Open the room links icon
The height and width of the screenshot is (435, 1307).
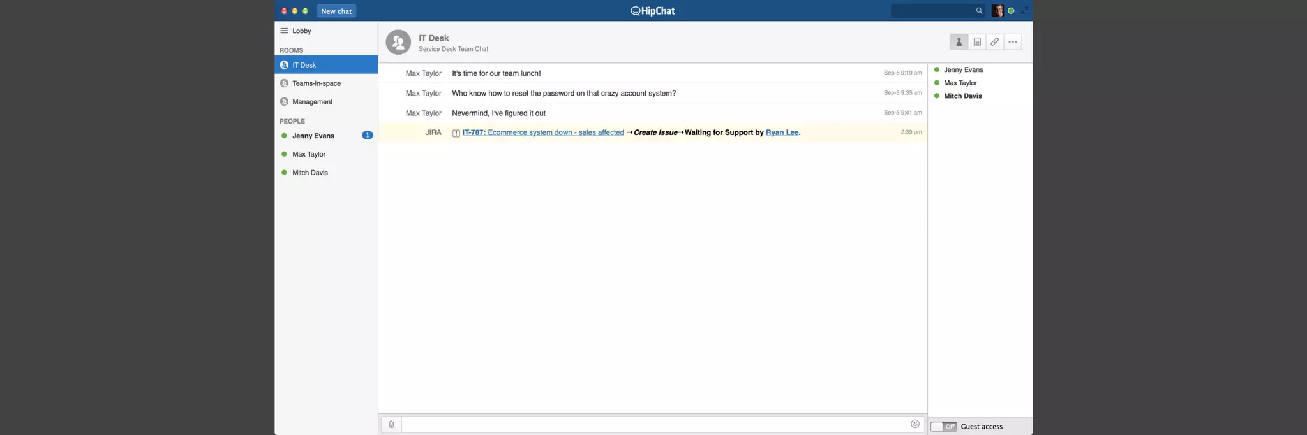(994, 42)
